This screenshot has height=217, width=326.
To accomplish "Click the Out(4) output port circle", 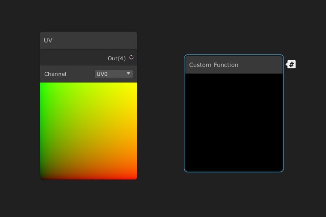I will (131, 58).
